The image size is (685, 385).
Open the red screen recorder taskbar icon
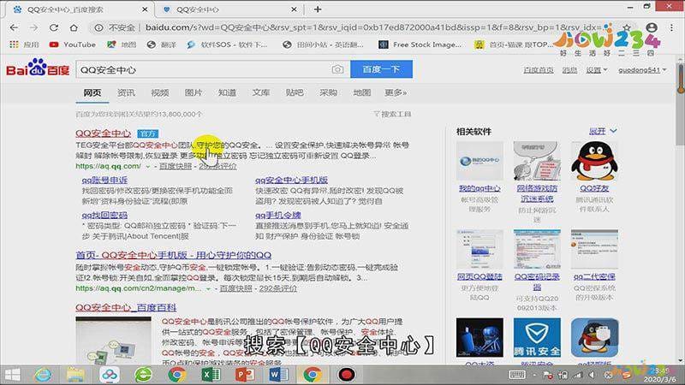347,375
